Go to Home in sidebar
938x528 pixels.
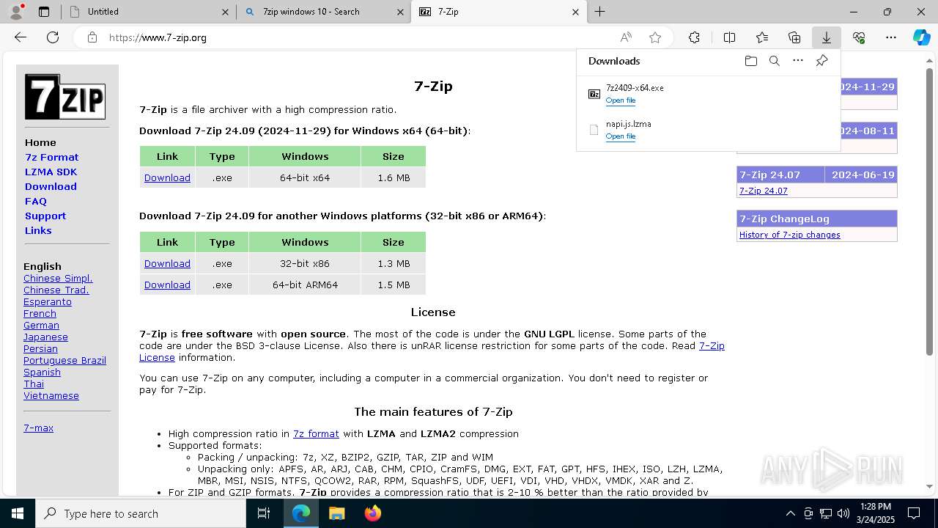click(x=40, y=142)
